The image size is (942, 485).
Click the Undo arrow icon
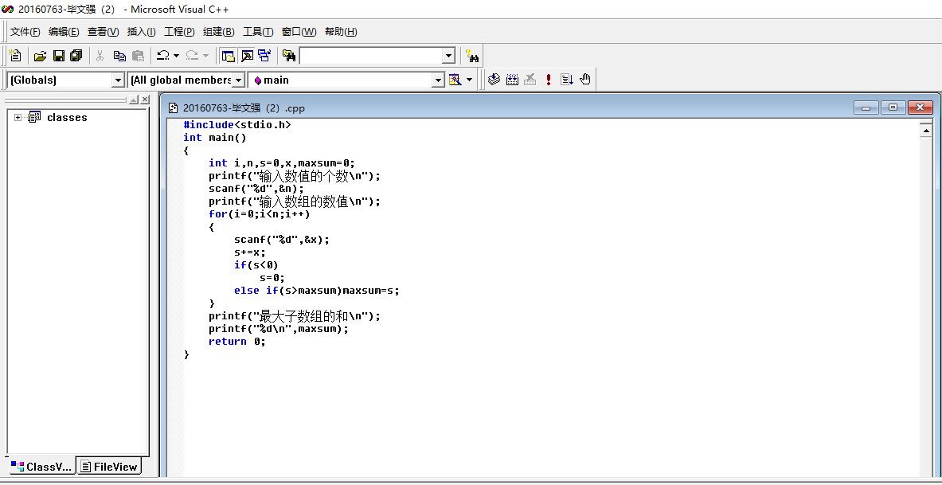click(162, 56)
